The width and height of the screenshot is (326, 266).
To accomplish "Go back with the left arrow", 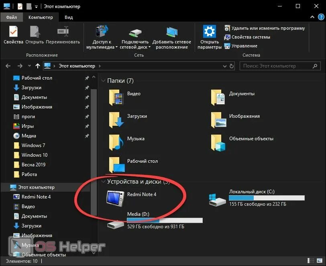I will coord(8,66).
